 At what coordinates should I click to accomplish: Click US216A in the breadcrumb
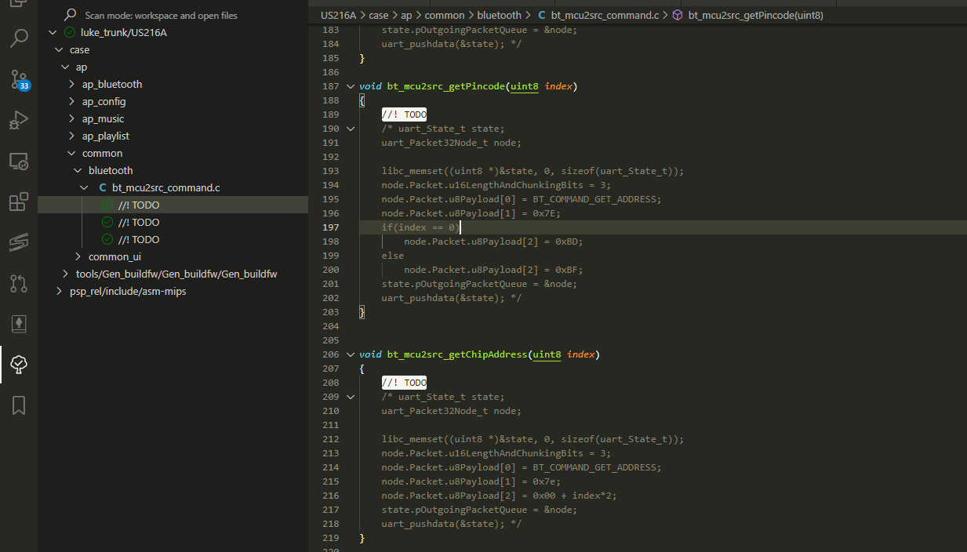point(338,15)
